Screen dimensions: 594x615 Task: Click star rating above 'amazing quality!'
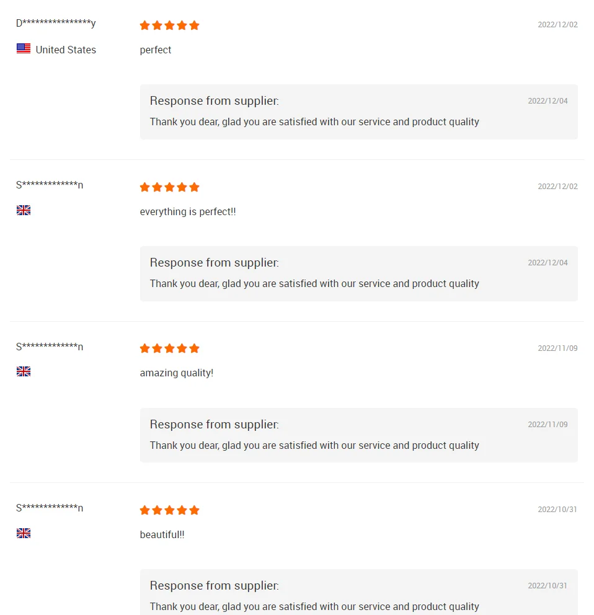click(x=169, y=348)
